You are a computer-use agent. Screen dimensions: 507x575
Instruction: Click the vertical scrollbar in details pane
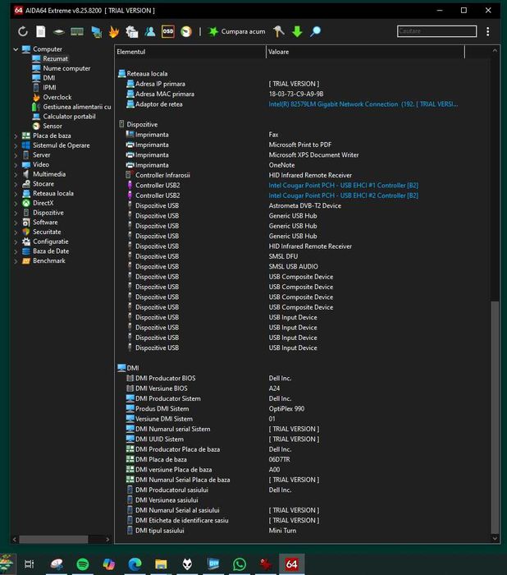point(495,417)
